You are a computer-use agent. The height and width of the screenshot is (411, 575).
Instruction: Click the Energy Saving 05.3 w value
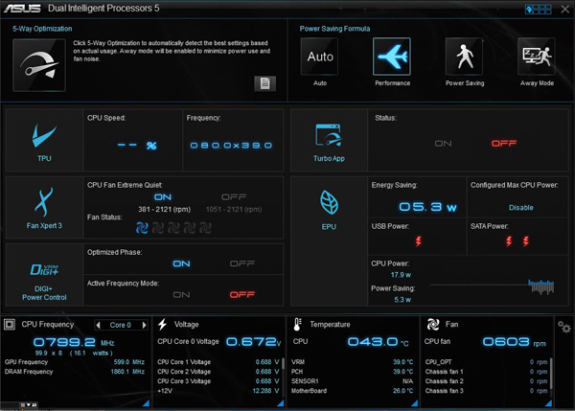click(427, 207)
